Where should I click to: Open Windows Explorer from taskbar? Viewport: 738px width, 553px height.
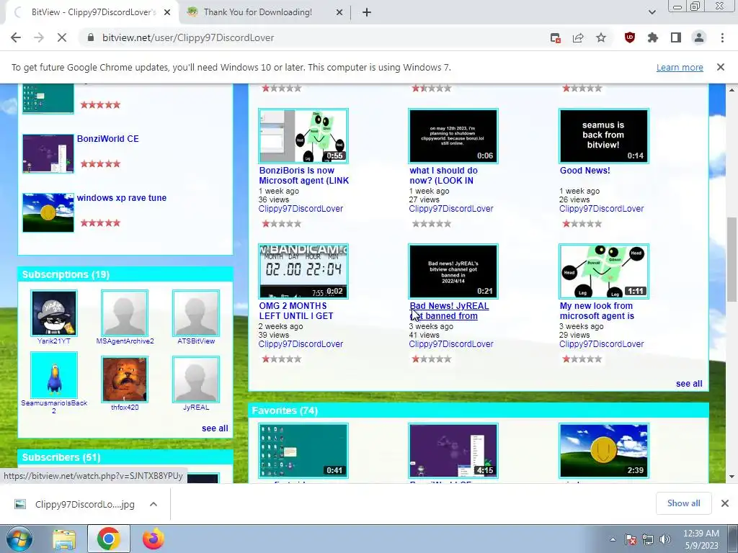[64, 539]
